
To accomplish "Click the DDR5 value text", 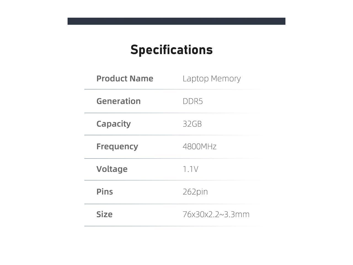I will pyautogui.click(x=192, y=101).
